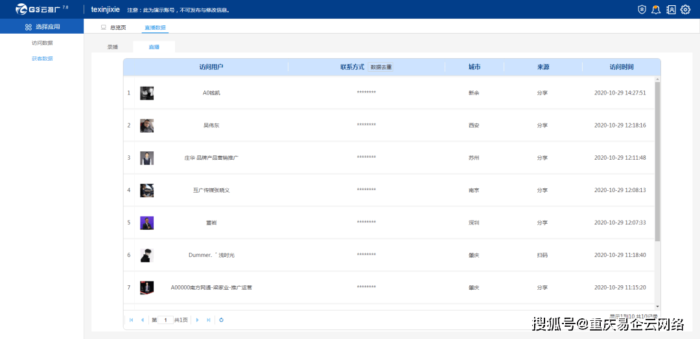This screenshot has height=339, width=700.
Task: Refresh the table with the reload icon
Action: point(222,320)
